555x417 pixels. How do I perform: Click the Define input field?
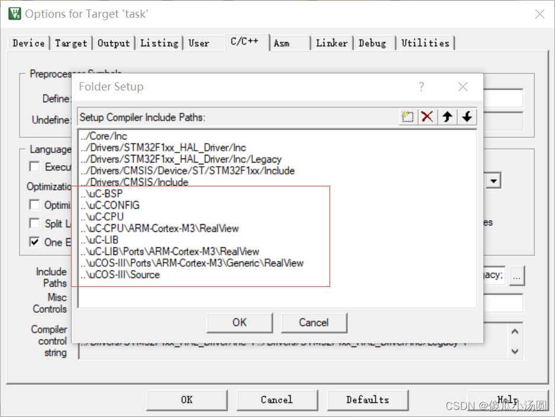coord(502,98)
